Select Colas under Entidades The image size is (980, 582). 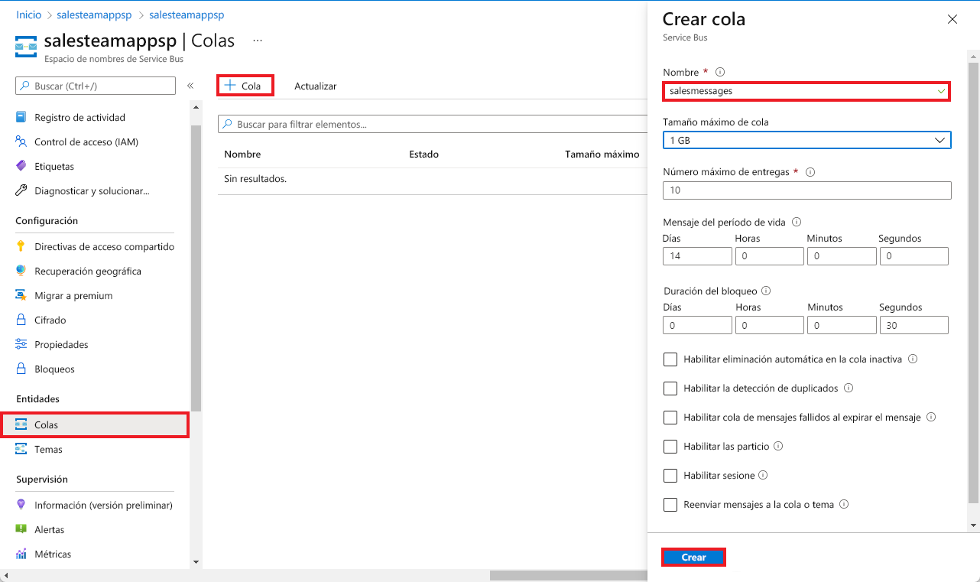pyautogui.click(x=95, y=424)
